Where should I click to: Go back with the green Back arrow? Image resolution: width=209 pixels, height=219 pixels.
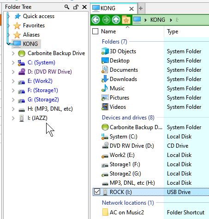(96, 20)
